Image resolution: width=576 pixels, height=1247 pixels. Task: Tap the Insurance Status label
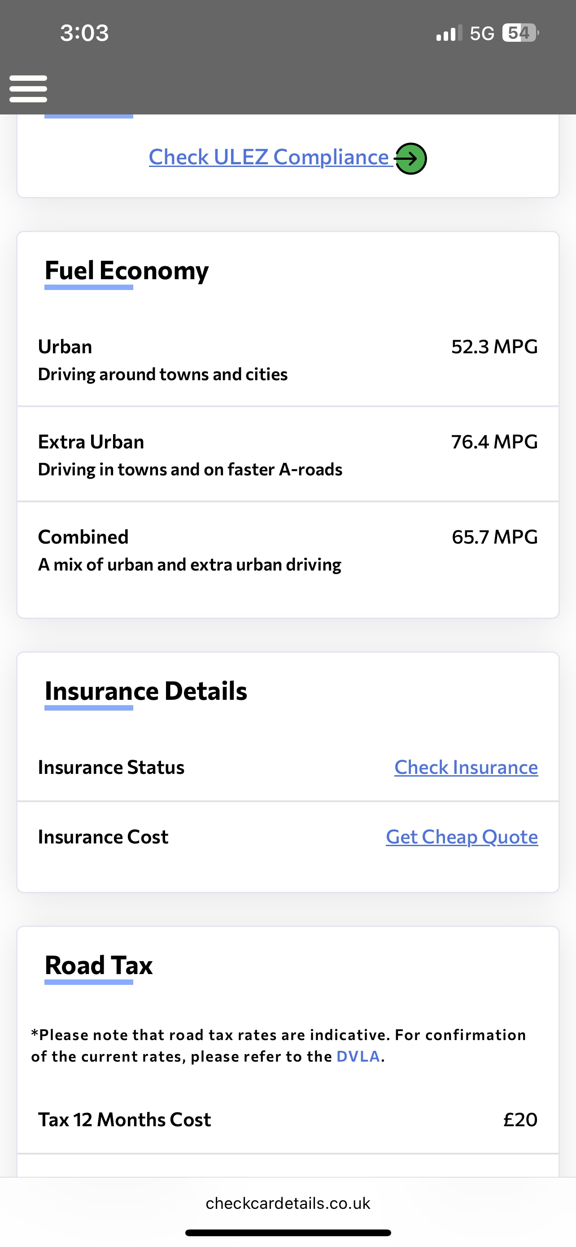(111, 767)
